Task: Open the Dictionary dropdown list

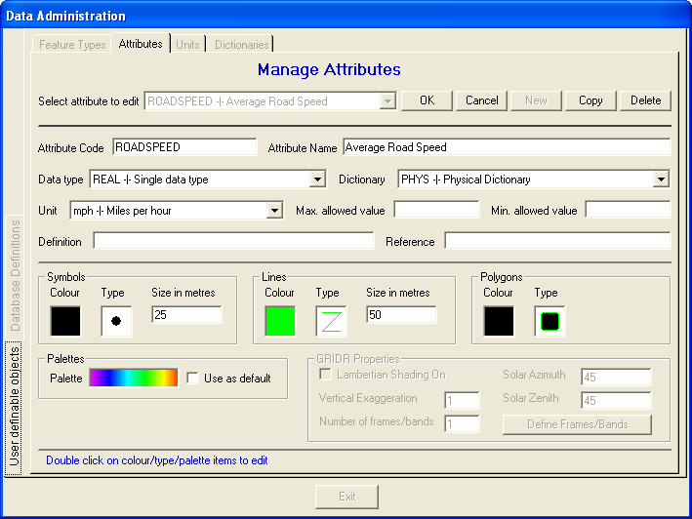Action: coord(661,180)
